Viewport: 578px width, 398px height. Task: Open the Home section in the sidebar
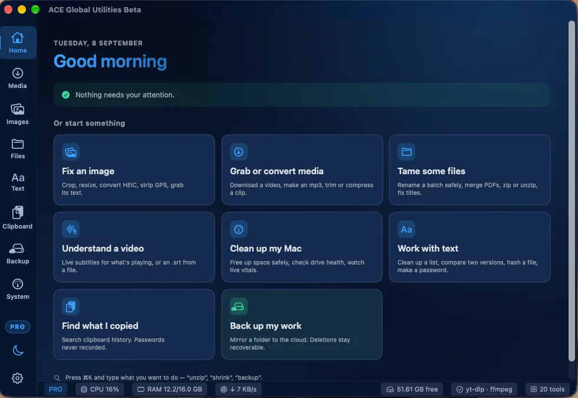pyautogui.click(x=18, y=43)
